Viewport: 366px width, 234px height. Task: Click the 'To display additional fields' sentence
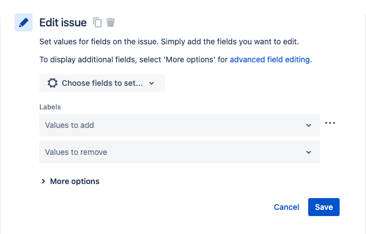176,59
